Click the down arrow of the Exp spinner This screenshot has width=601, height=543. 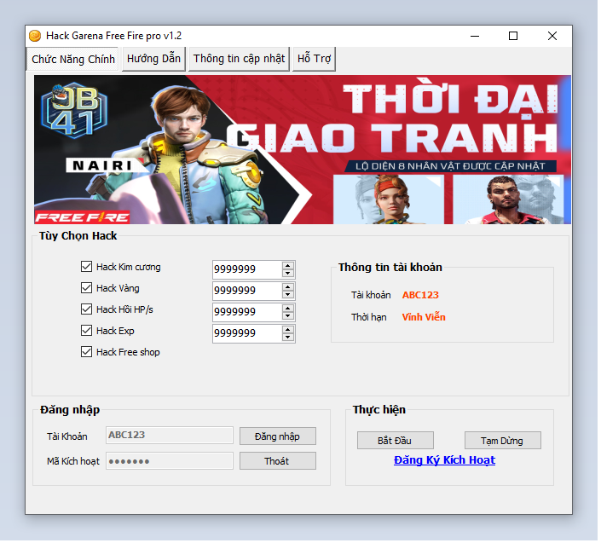(x=288, y=338)
